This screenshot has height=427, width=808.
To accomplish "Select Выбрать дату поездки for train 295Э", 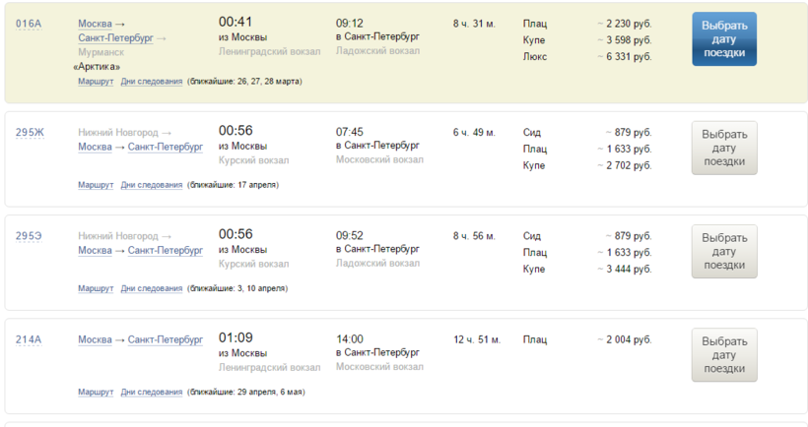I will (x=724, y=252).
